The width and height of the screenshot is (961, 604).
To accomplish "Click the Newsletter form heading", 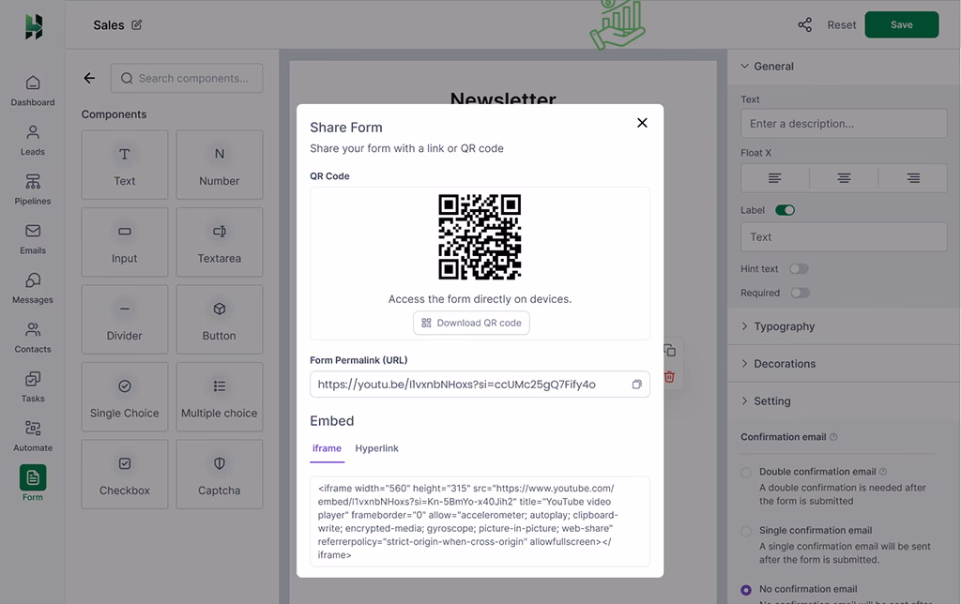I will (x=503, y=98).
